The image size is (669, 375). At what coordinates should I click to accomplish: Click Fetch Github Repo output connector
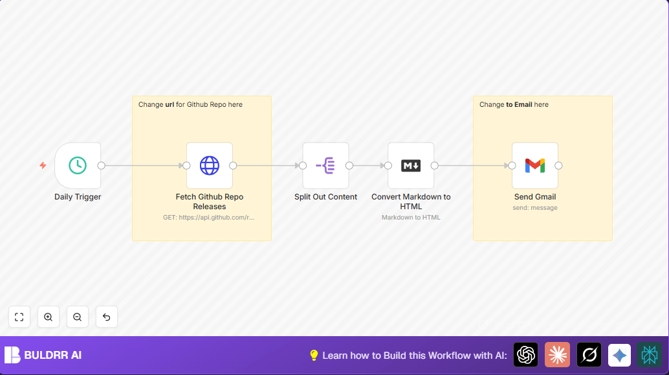coord(233,166)
